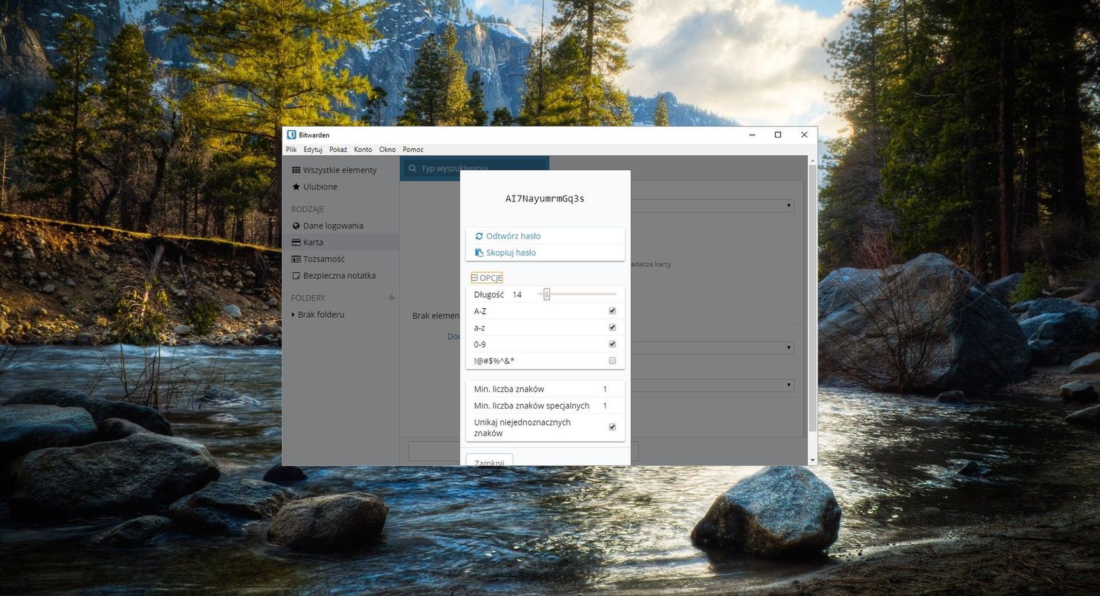1100x596 pixels.
Task: Open the Pokaż menu
Action: pos(338,150)
